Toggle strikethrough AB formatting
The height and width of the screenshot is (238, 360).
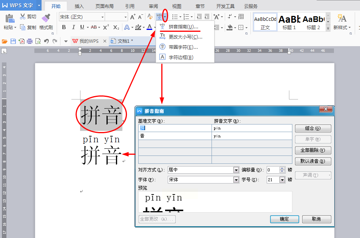[94, 27]
